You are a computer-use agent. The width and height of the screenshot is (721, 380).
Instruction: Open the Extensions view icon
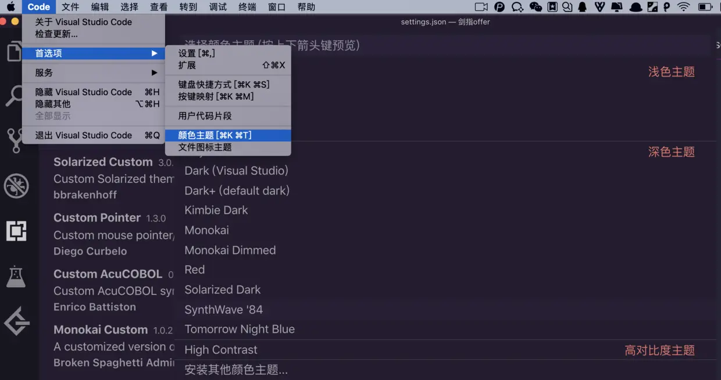16,231
